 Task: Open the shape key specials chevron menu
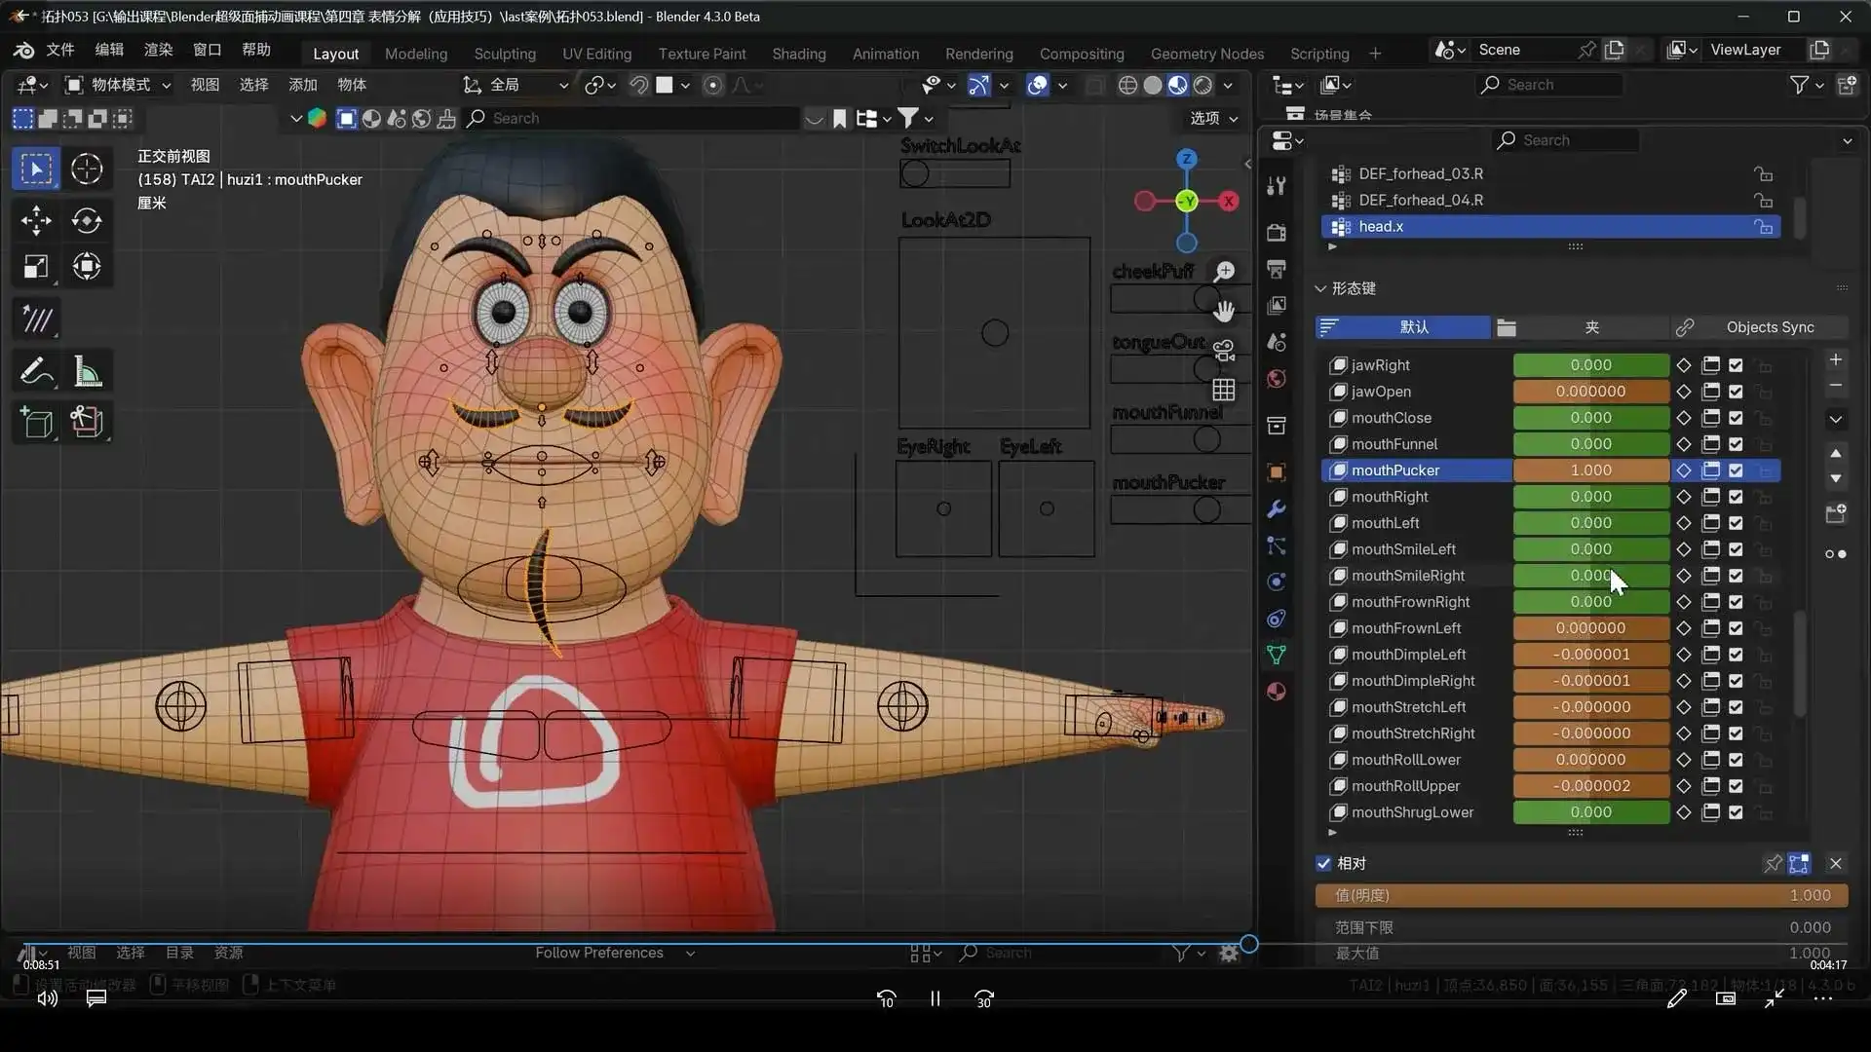point(1836,419)
